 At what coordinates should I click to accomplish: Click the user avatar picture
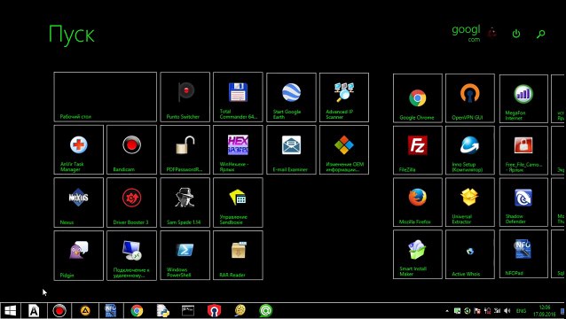coord(492,33)
